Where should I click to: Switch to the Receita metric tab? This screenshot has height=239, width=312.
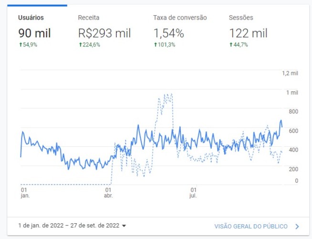click(104, 31)
